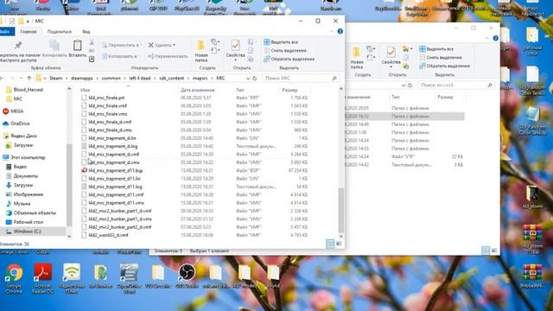
Task: Click the Вставить paste icon
Action: [77, 48]
